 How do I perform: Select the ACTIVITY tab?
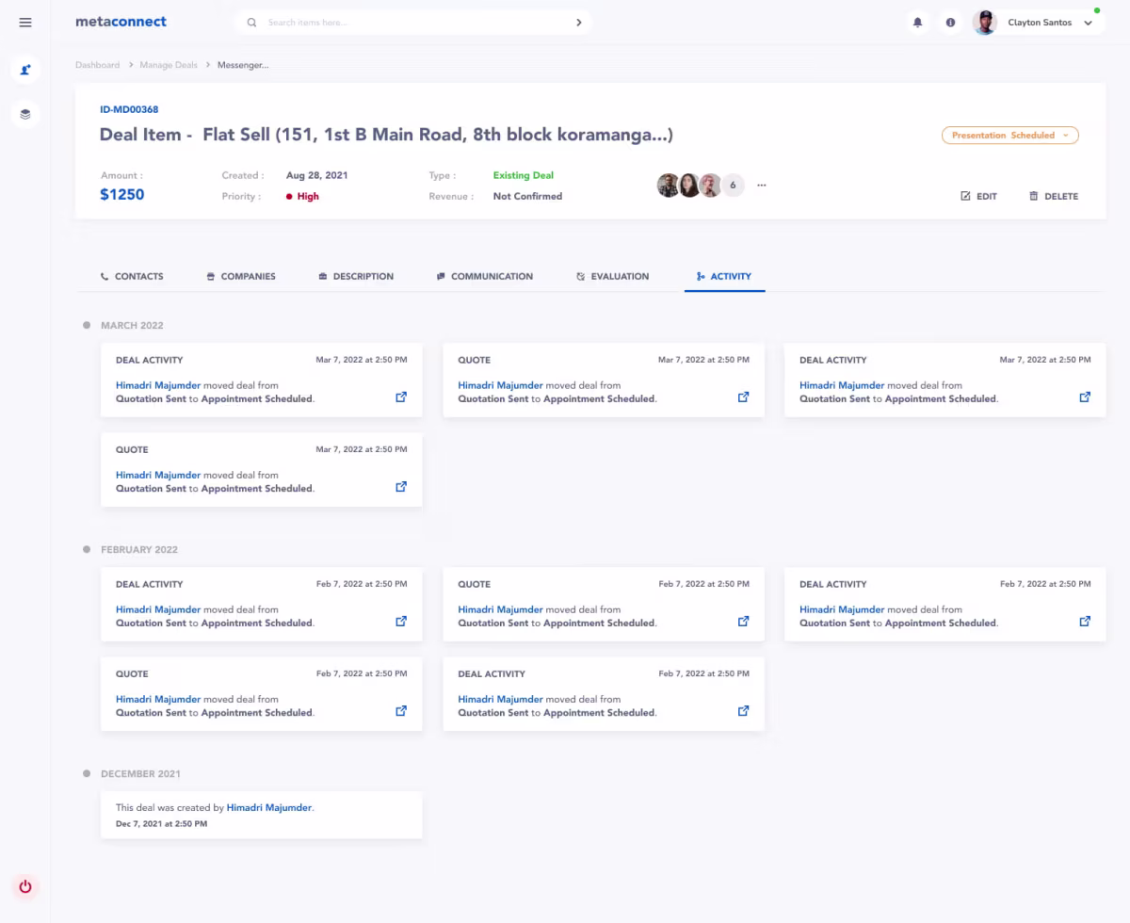point(724,276)
